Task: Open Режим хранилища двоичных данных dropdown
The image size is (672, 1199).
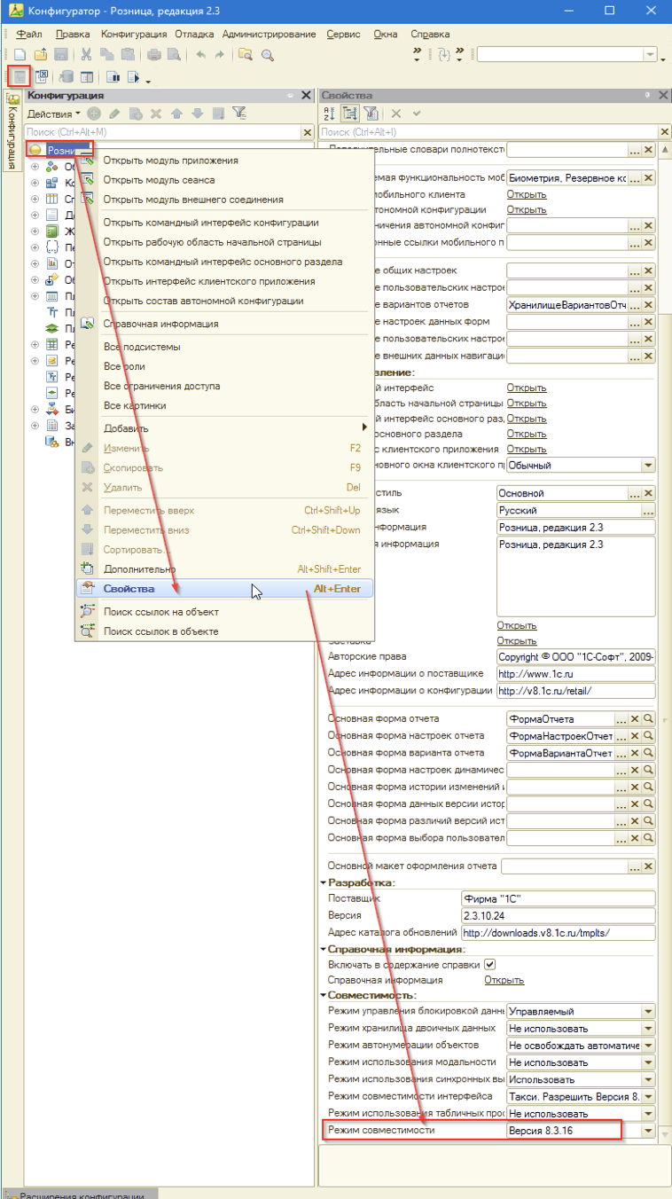Action: pyautogui.click(x=649, y=1029)
